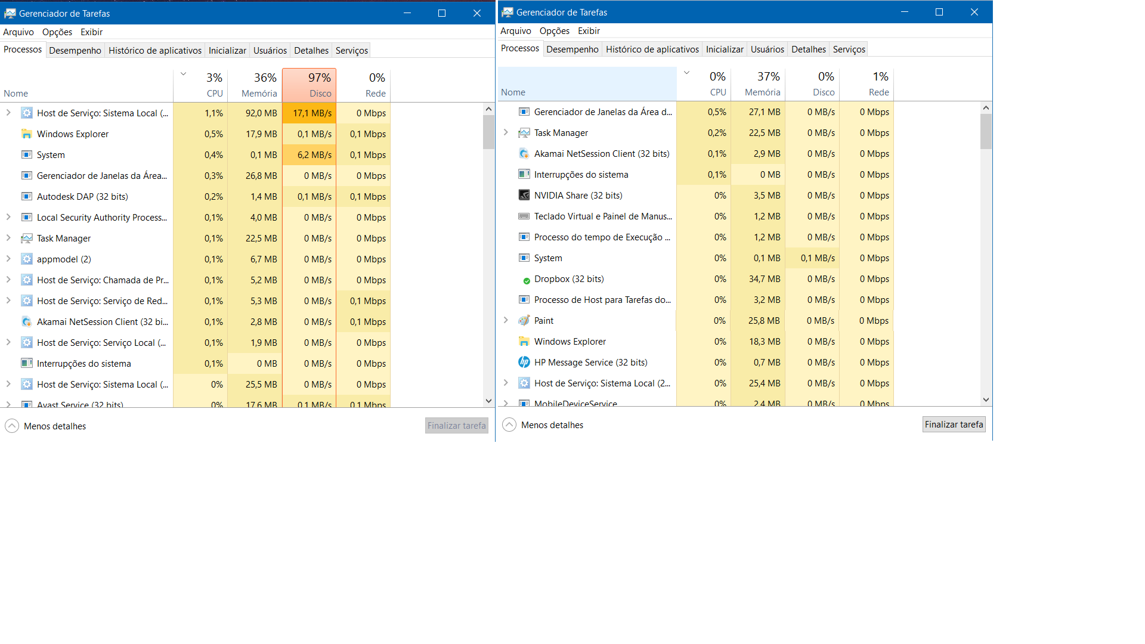
Task: Click scroll down arrow in left window
Action: [x=488, y=401]
